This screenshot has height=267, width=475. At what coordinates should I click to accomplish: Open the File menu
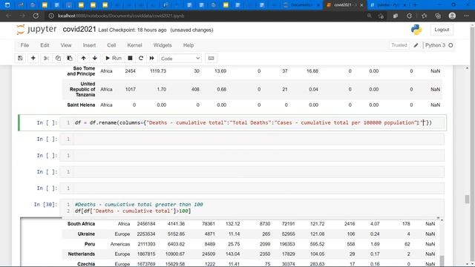tap(24, 45)
